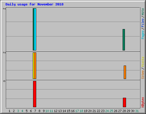Click the Sites legend label
This screenshot has height=114, width=146.
tap(143, 75)
